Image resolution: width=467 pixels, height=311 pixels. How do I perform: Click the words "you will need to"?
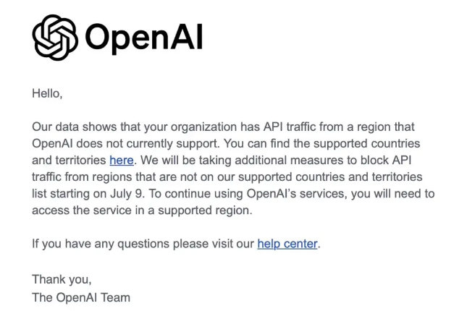click(x=392, y=194)
